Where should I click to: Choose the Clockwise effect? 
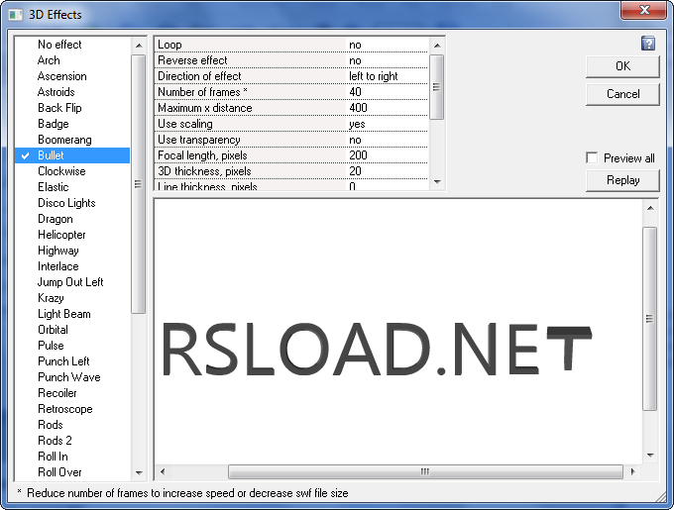[72, 171]
